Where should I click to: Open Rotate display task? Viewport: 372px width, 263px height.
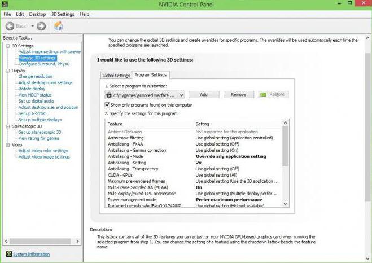coord(32,89)
